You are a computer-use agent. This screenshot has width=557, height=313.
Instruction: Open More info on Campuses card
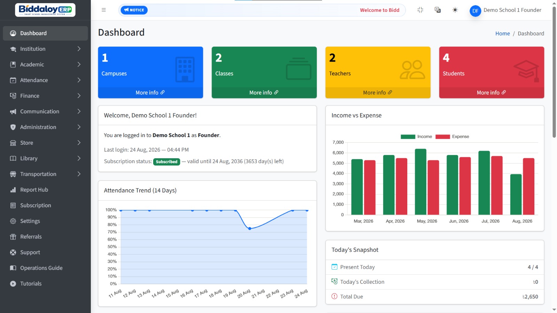click(x=150, y=93)
